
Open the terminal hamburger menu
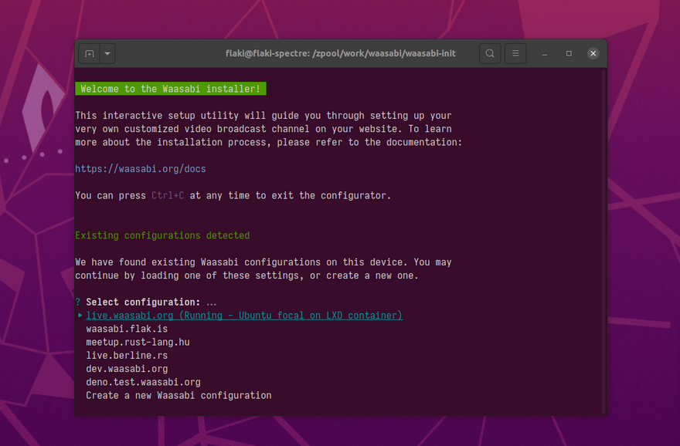[515, 54]
